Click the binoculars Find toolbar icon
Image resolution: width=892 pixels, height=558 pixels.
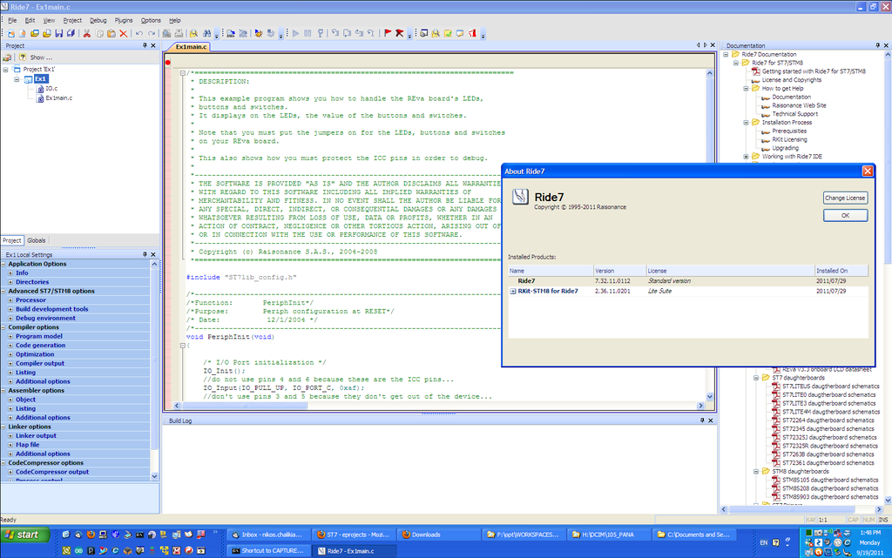207,34
